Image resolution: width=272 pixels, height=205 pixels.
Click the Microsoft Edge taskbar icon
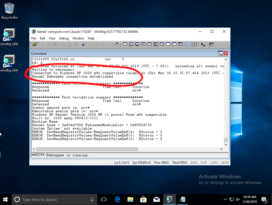click(x=117, y=199)
